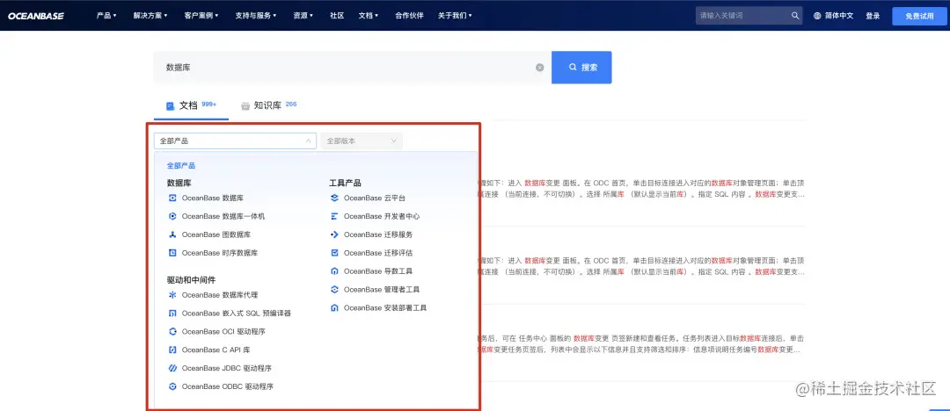Screen dimensions: 950x411
Task: Click the 文档 tab document icon
Action: [171, 106]
